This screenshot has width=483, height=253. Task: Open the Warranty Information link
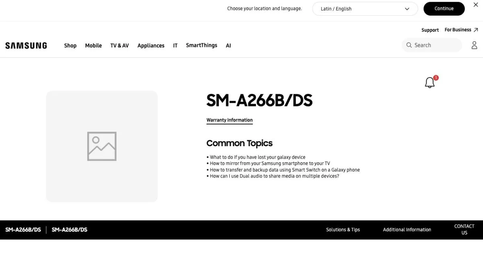pyautogui.click(x=229, y=120)
